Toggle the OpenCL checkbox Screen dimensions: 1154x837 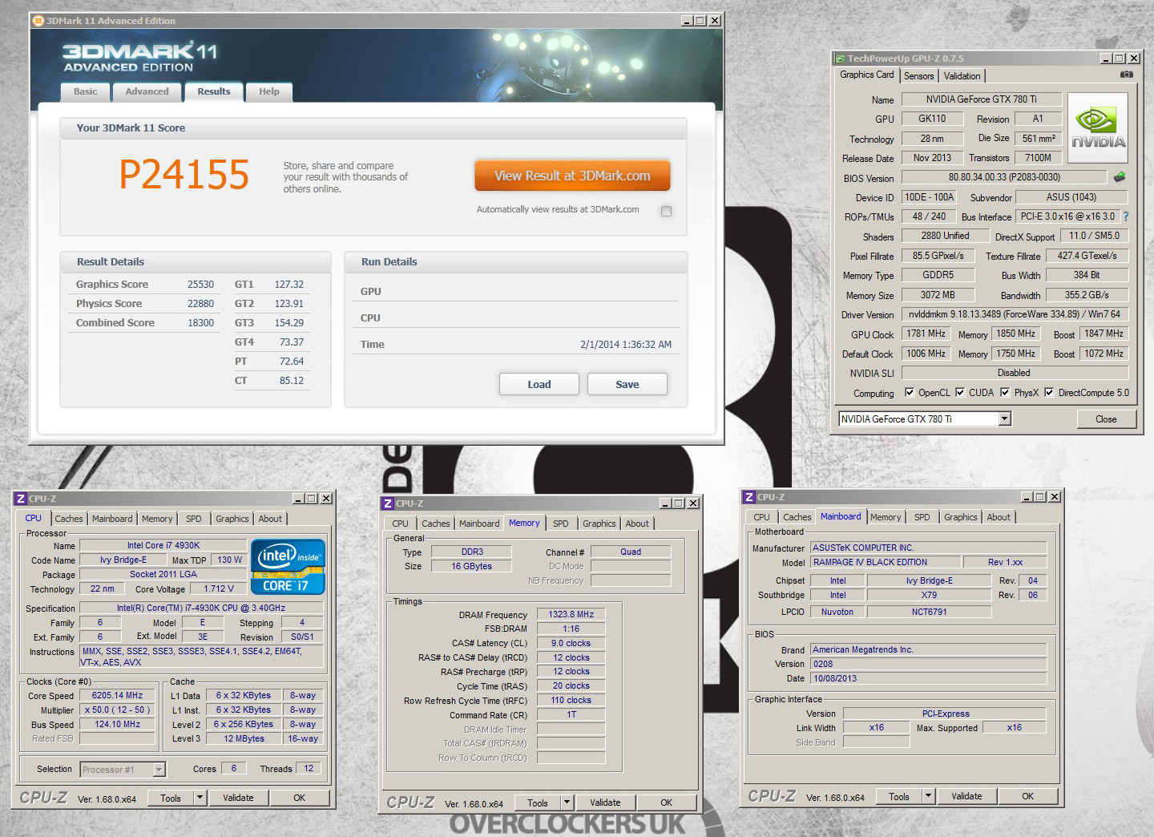910,393
